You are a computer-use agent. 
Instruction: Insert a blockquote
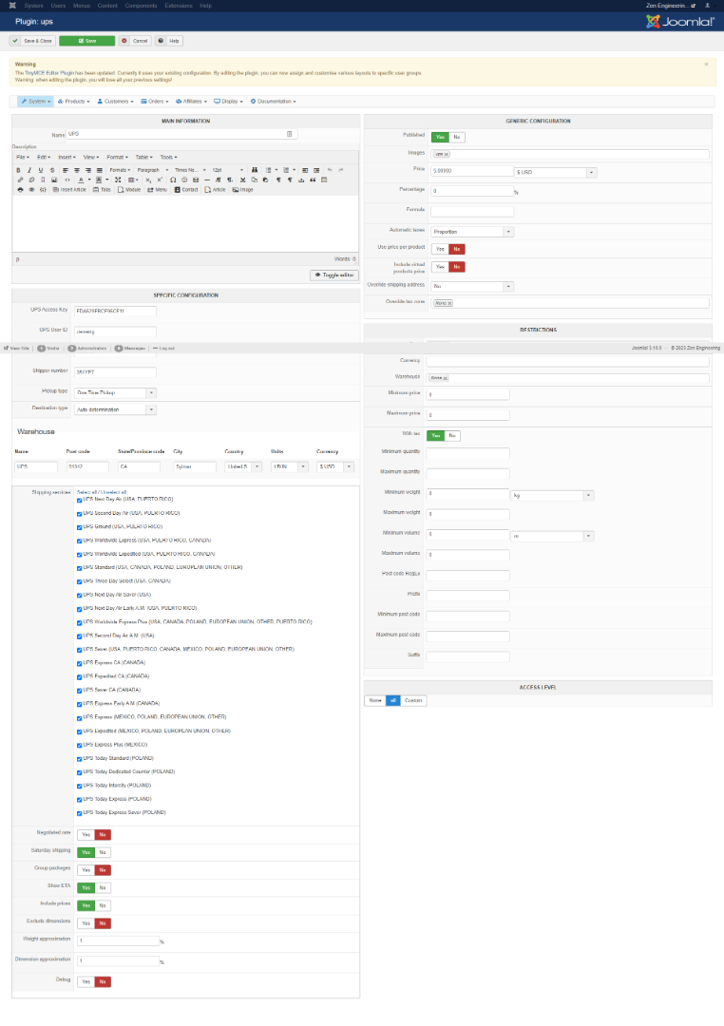[x=313, y=180]
